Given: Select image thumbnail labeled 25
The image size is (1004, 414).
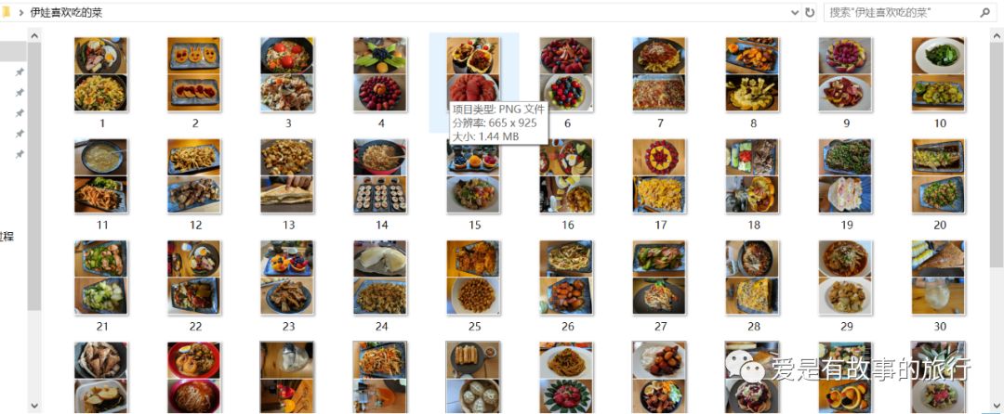Looking at the screenshot, I should [473, 278].
